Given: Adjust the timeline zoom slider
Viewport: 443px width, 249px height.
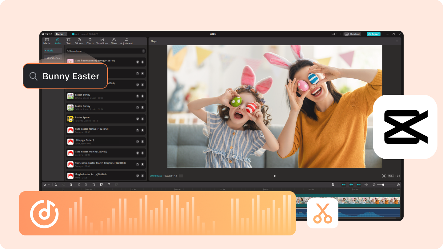Looking at the screenshot, I should click(383, 185).
